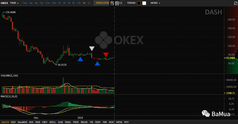Switch to the BOLL indicator tab
This screenshot has width=238, height=124.
click(53, 122)
